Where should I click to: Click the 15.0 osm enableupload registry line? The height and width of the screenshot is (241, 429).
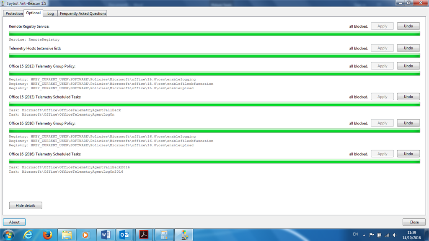[101, 88]
